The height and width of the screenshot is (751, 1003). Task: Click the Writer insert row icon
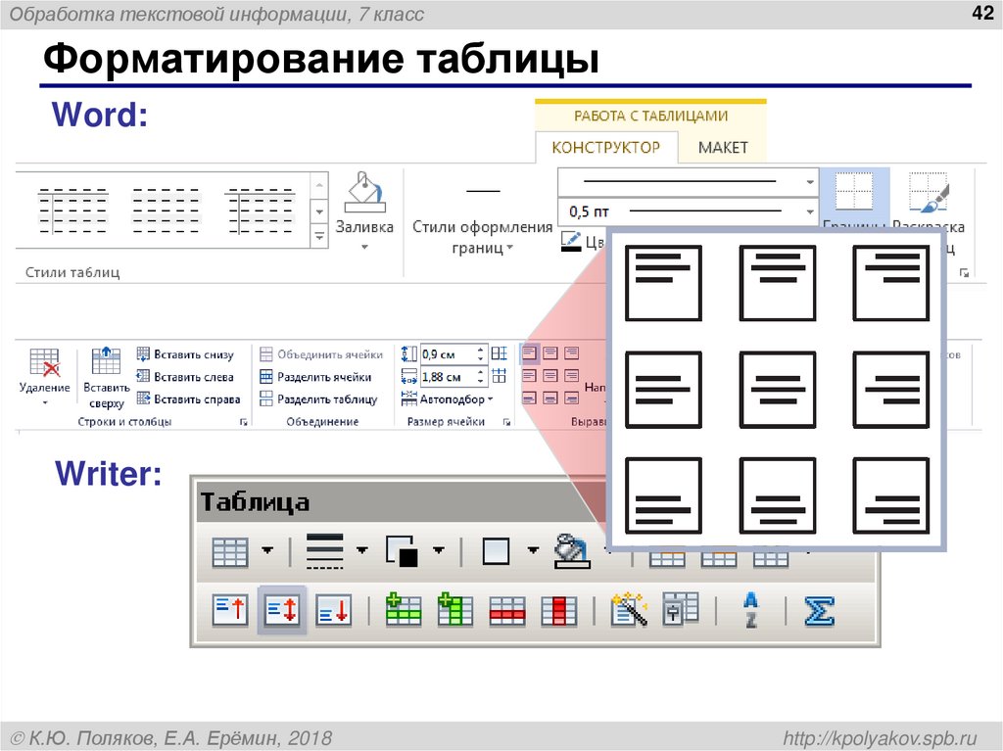pyautogui.click(x=404, y=610)
